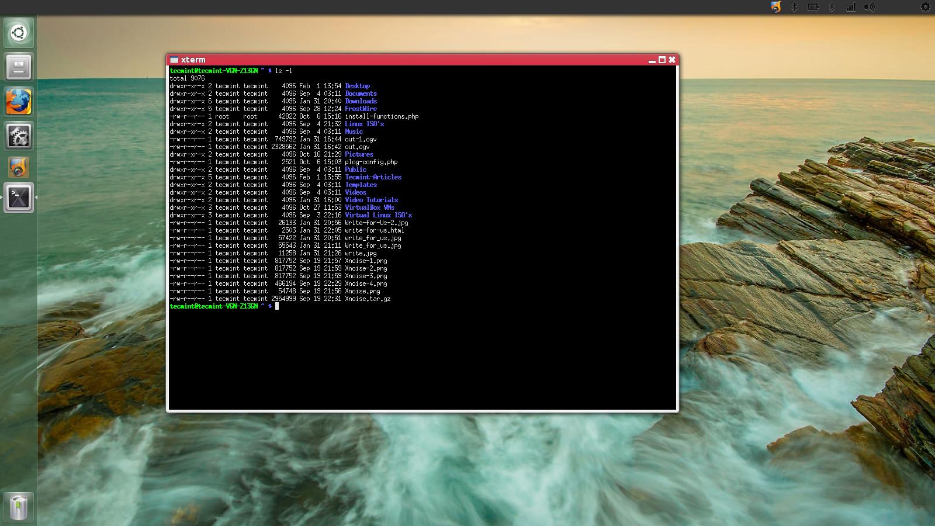Screen dimensions: 935x526
Task: Click the FrostWire icon in the system tray
Action: [775, 7]
